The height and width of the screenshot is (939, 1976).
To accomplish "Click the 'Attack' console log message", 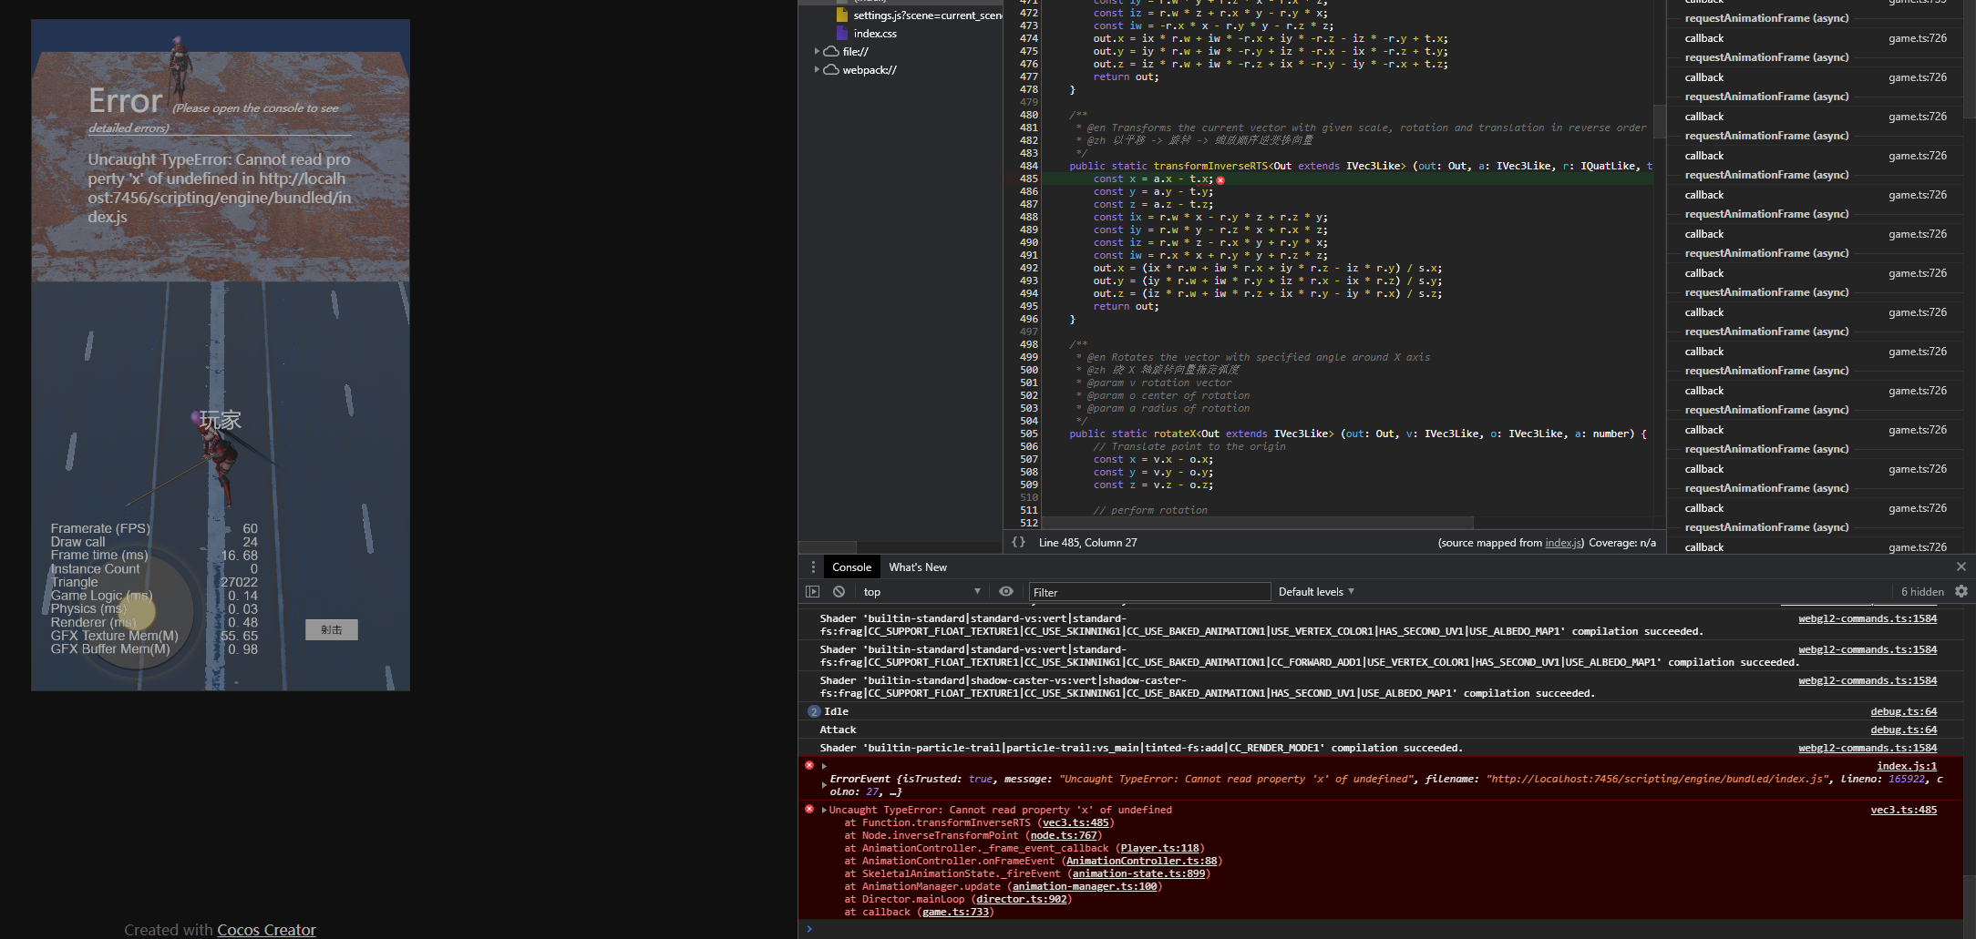I will click(x=838, y=730).
